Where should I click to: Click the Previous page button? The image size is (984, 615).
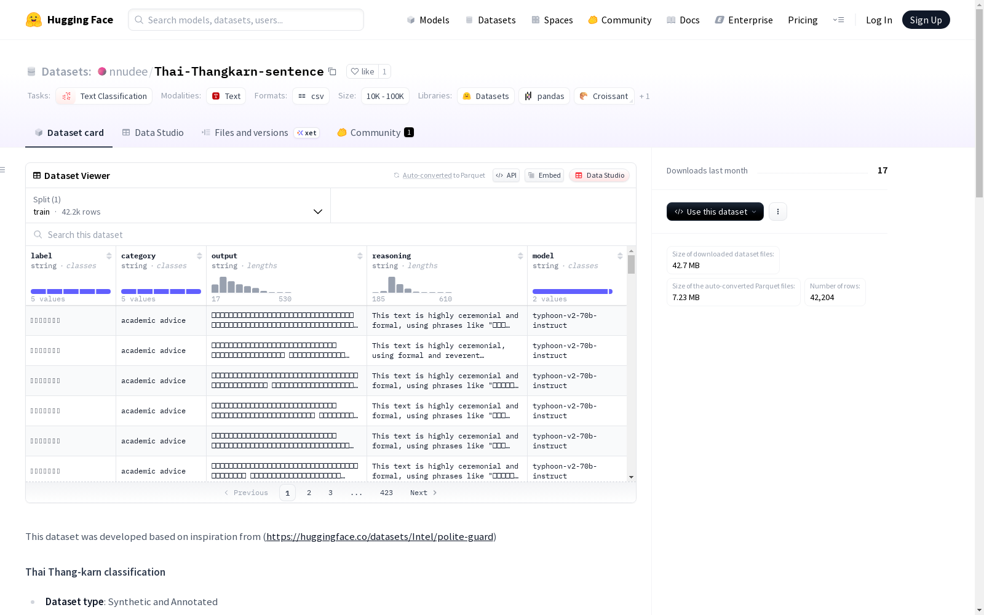[x=246, y=493]
